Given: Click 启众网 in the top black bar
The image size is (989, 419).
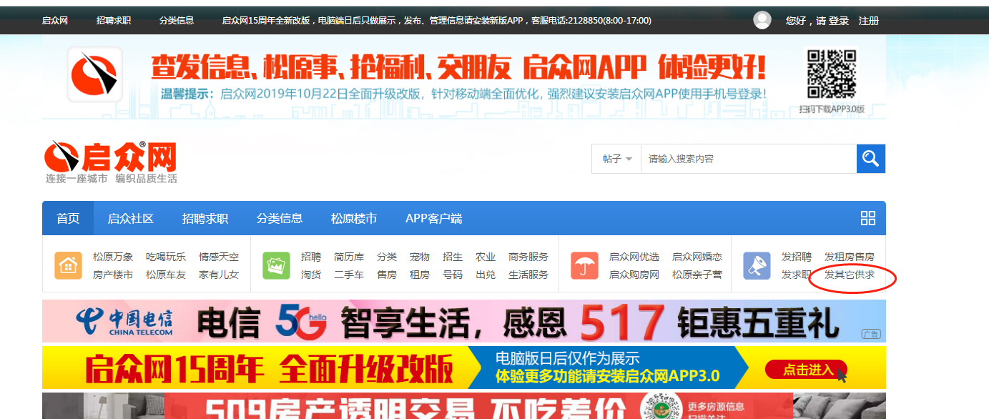Looking at the screenshot, I should [x=55, y=20].
